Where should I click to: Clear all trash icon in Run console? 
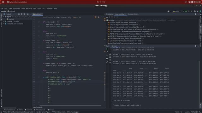[110, 63]
